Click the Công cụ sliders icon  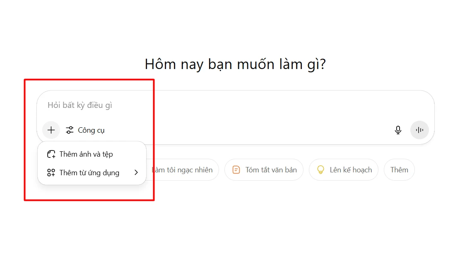coord(70,130)
